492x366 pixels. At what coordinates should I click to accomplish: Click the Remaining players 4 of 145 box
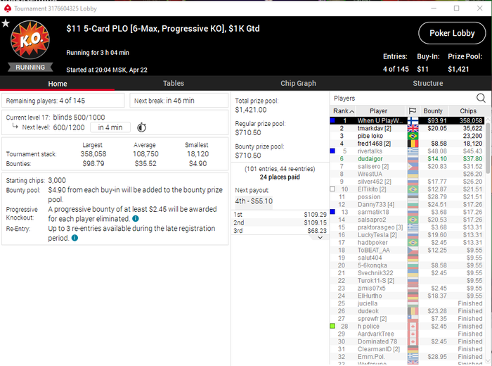click(x=63, y=101)
